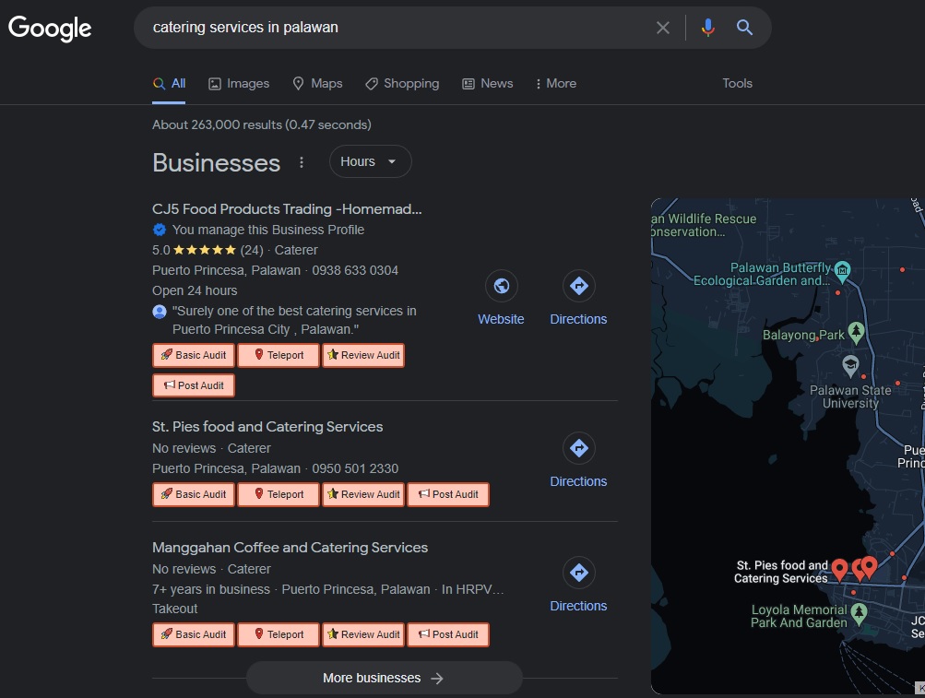This screenshot has width=925, height=698.
Task: Click the More businesses button
Action: point(384,678)
